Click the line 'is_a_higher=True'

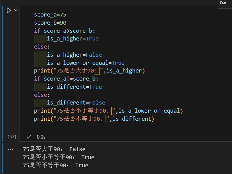click(x=73, y=39)
